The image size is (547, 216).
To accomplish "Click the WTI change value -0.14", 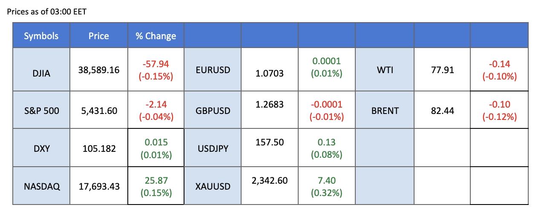I will point(499,64).
